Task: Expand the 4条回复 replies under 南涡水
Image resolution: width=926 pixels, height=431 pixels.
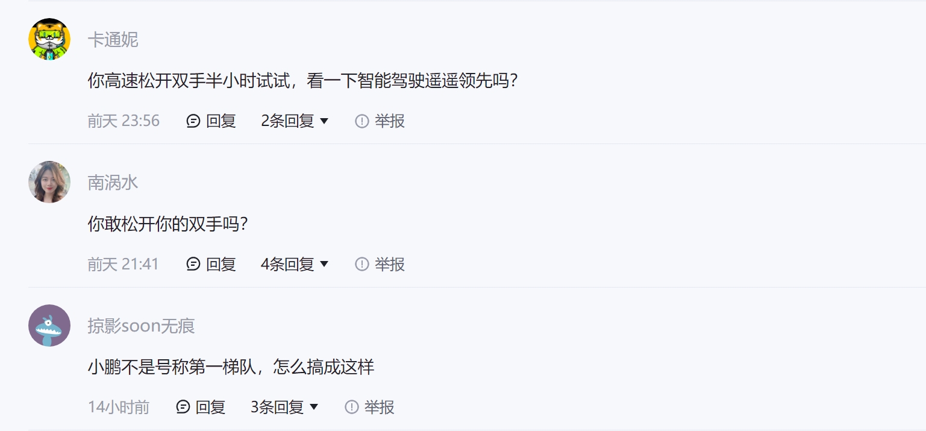Action: (295, 264)
